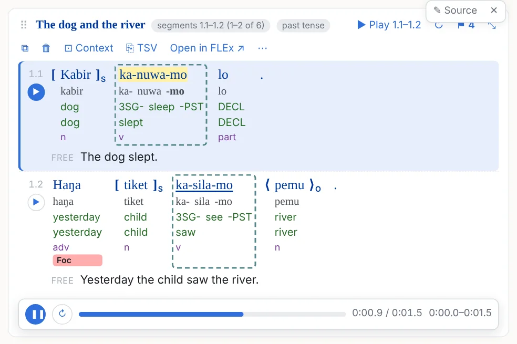517x344 pixels.
Task: Click the expand arrows icon
Action: pos(492,25)
